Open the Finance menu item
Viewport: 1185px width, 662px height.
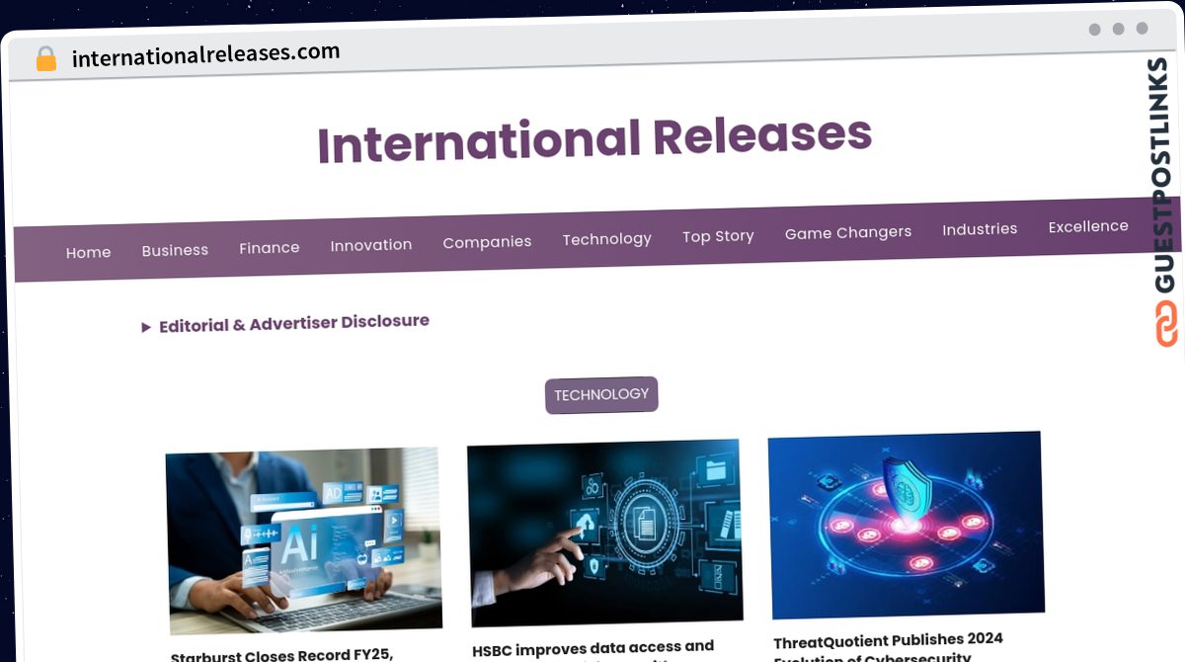pos(270,248)
